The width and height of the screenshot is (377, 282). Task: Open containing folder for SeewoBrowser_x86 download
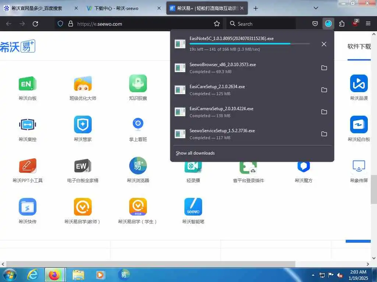coord(324,68)
